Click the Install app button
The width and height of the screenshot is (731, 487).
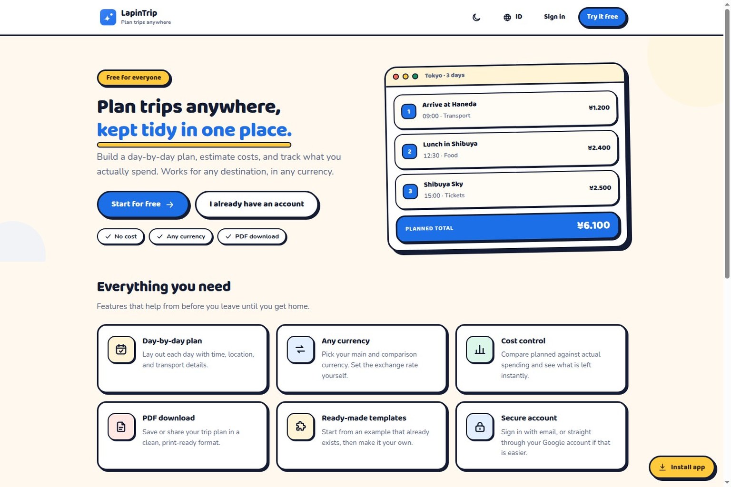(682, 467)
